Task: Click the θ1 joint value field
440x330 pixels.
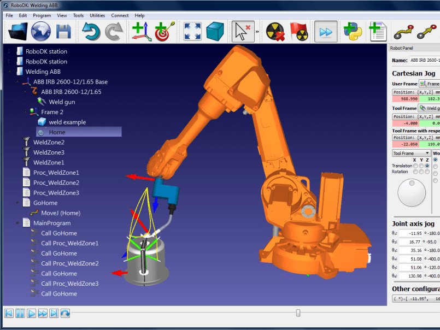Action: pos(411,233)
